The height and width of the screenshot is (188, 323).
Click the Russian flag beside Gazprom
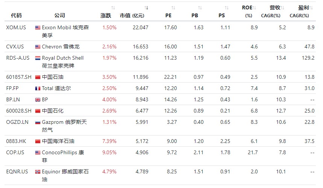38,122
